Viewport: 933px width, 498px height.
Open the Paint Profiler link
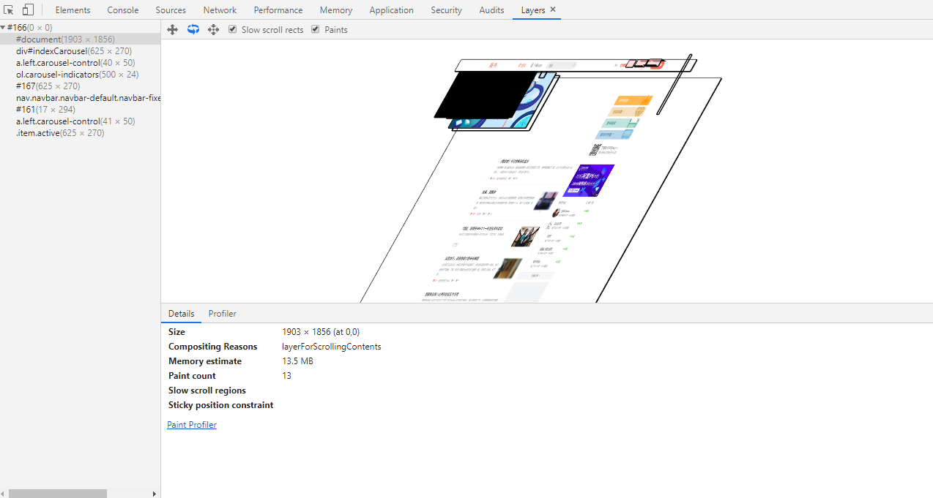click(x=192, y=425)
